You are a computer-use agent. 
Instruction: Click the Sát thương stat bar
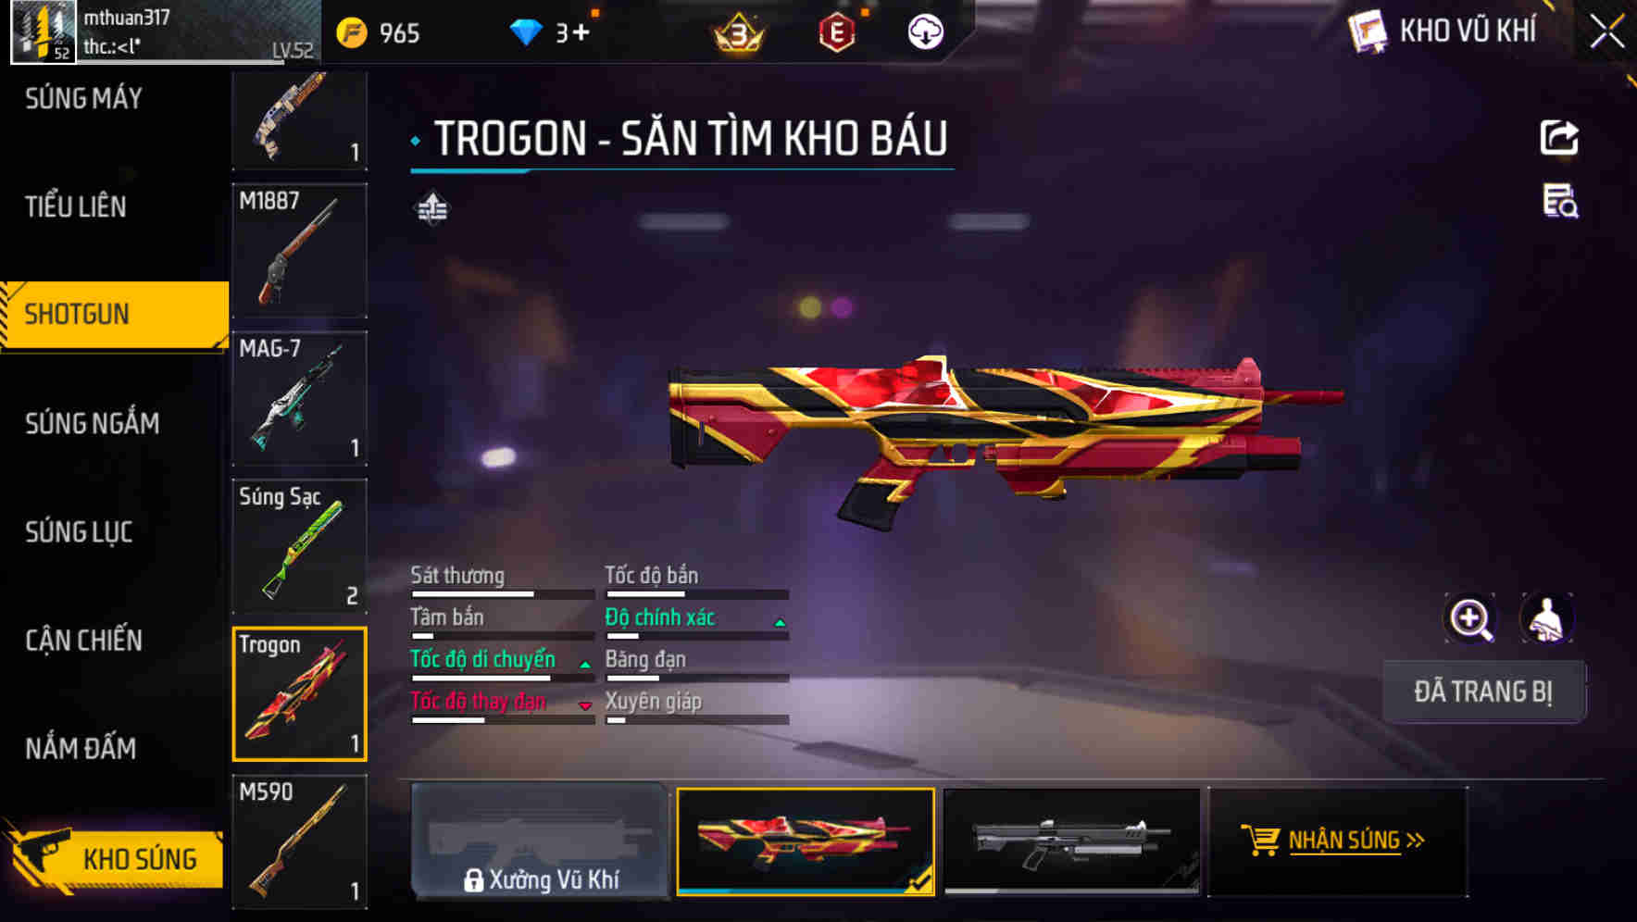click(503, 594)
